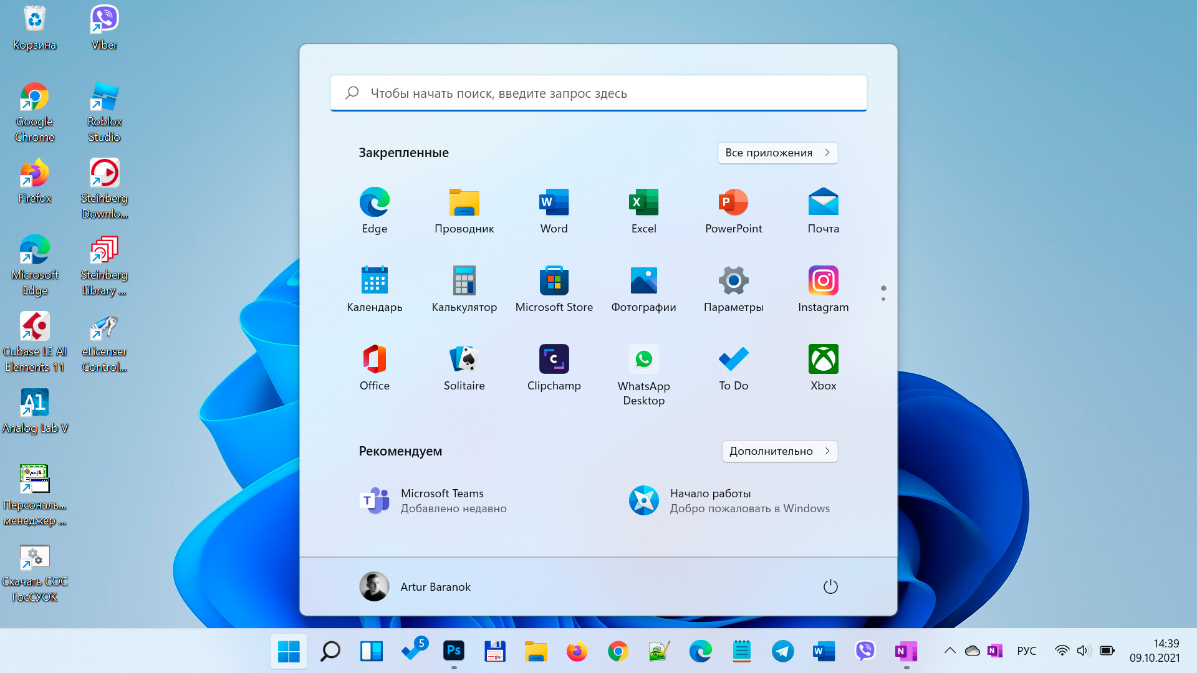Switch to Photoshop in taskbar
Image resolution: width=1197 pixels, height=673 pixels.
tap(453, 651)
